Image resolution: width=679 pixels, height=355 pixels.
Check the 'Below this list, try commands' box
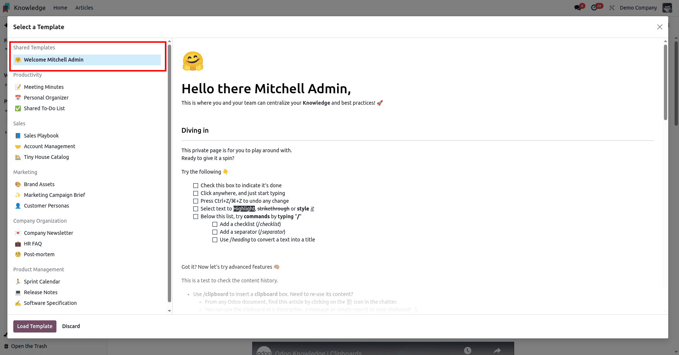point(195,216)
